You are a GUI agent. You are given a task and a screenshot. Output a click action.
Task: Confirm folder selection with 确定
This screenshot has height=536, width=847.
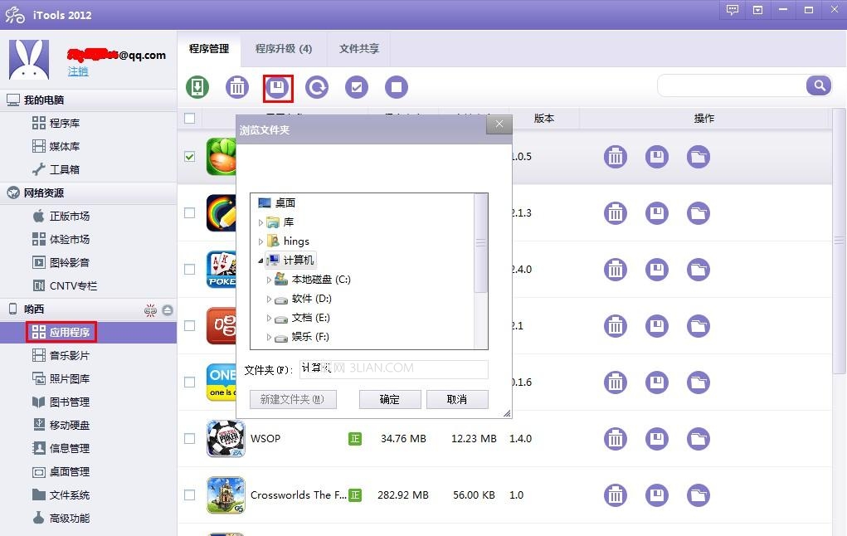click(389, 399)
